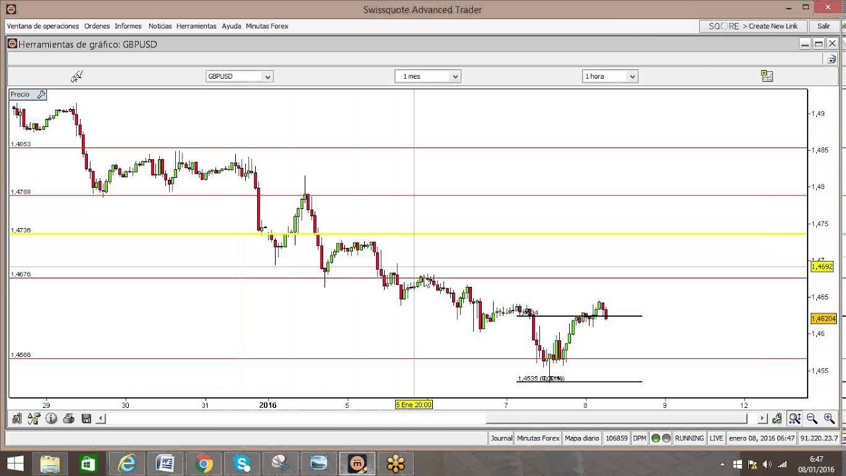
Task: Click the SQORE Create New Link button
Action: [753, 26]
